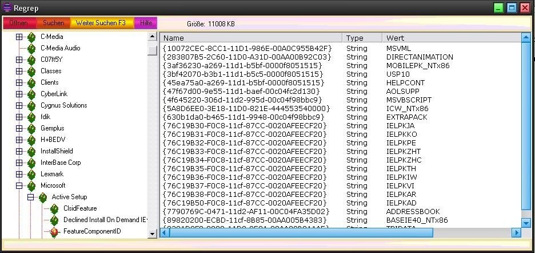Collapse the Microsoft tree node
The height and width of the screenshot is (253, 535).
pyautogui.click(x=19, y=185)
